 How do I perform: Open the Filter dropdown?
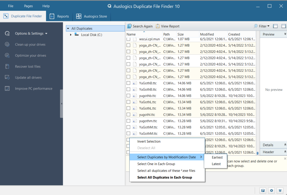coord(262,26)
